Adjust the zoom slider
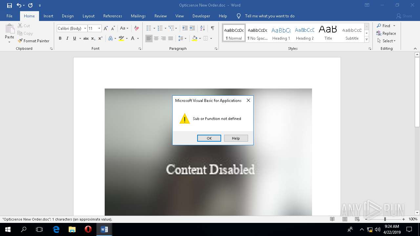420x236 pixels. point(385,219)
